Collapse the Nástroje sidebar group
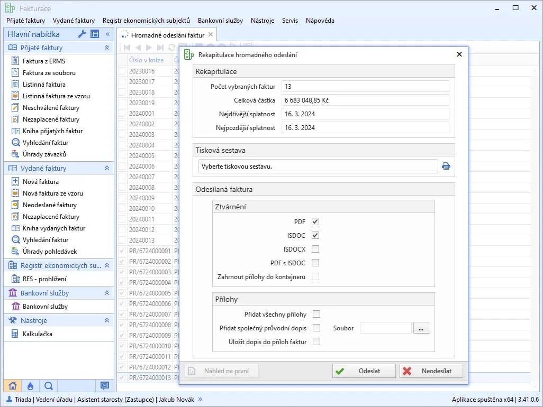The width and height of the screenshot is (543, 407). click(107, 321)
